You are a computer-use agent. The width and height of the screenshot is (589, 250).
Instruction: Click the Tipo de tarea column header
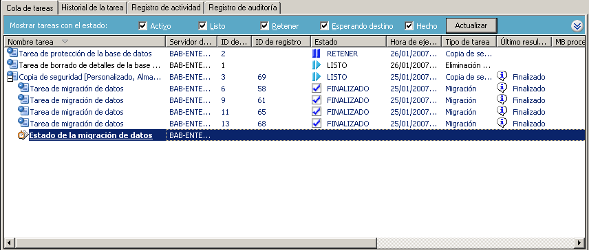pyautogui.click(x=469, y=42)
